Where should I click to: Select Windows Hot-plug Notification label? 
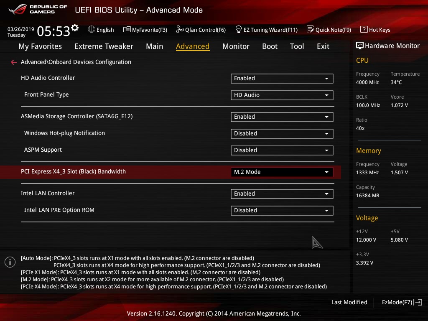[x=64, y=133]
